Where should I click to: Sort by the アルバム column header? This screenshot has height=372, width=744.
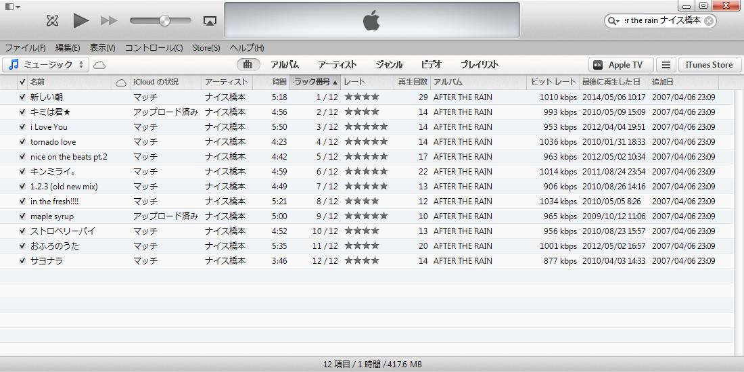pos(478,82)
